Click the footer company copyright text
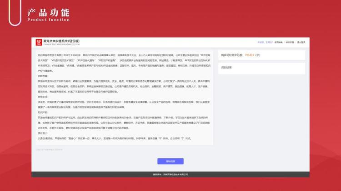Image resolution: width=341 pixels, height=191 pixels. tap(170, 174)
